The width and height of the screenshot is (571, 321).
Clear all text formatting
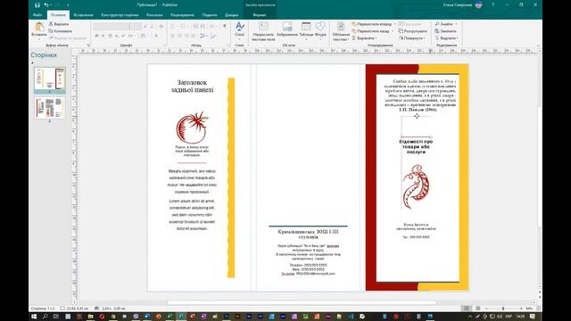tap(161, 26)
